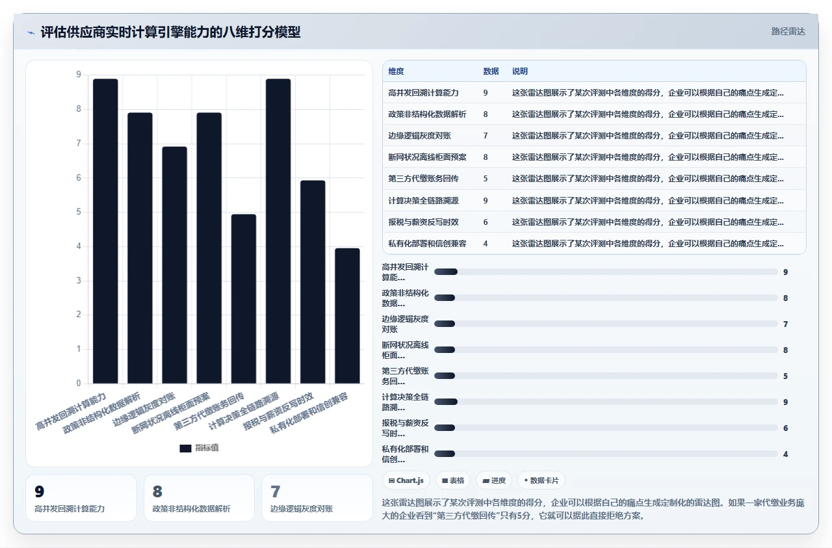Click the 数据 column header
This screenshot has height=548, width=832.
click(491, 72)
